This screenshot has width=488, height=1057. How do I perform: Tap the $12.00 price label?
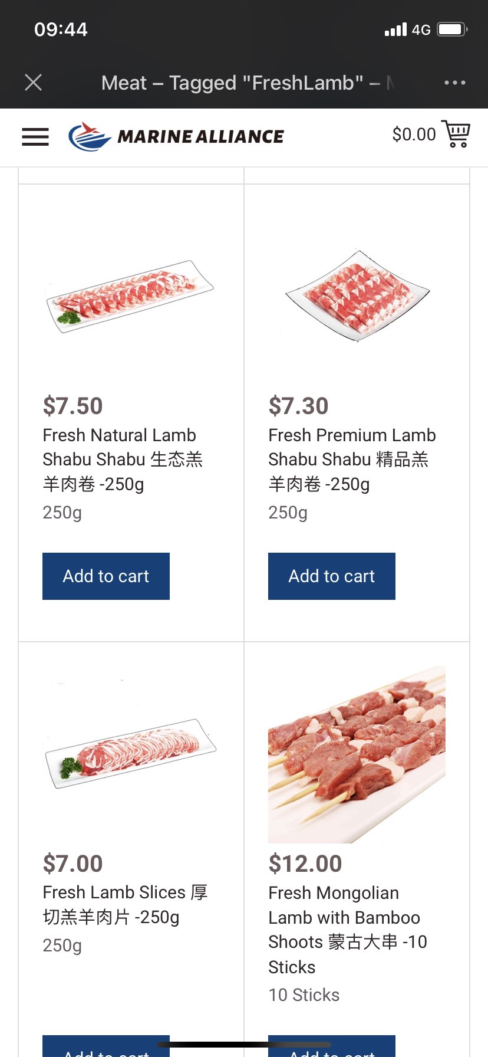(x=305, y=864)
